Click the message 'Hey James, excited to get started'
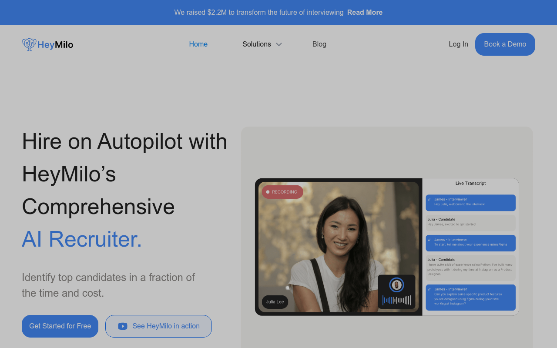 click(471, 223)
